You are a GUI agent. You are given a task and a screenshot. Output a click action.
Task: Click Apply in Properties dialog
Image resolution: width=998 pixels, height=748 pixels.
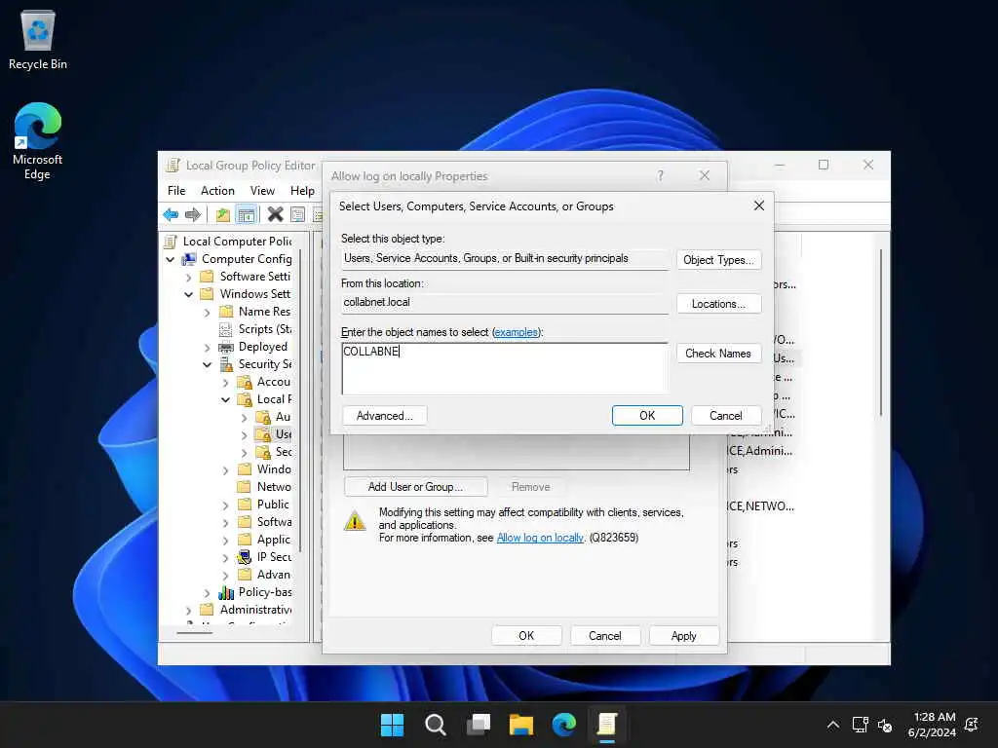pos(683,635)
